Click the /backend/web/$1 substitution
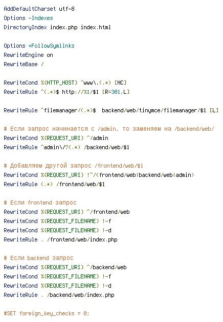The image size is (223, 322). [x=106, y=147]
